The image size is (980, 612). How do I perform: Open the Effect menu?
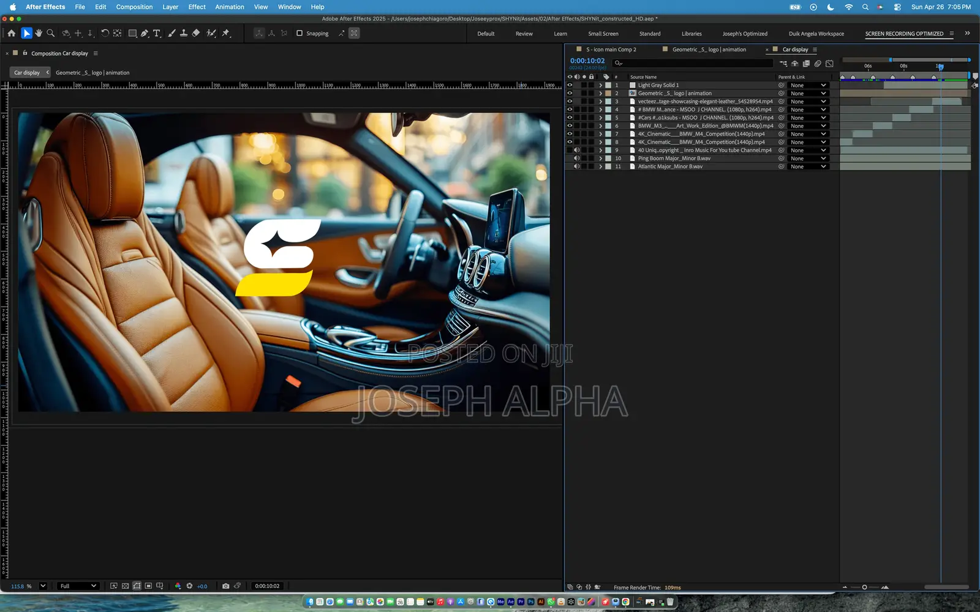tap(197, 7)
